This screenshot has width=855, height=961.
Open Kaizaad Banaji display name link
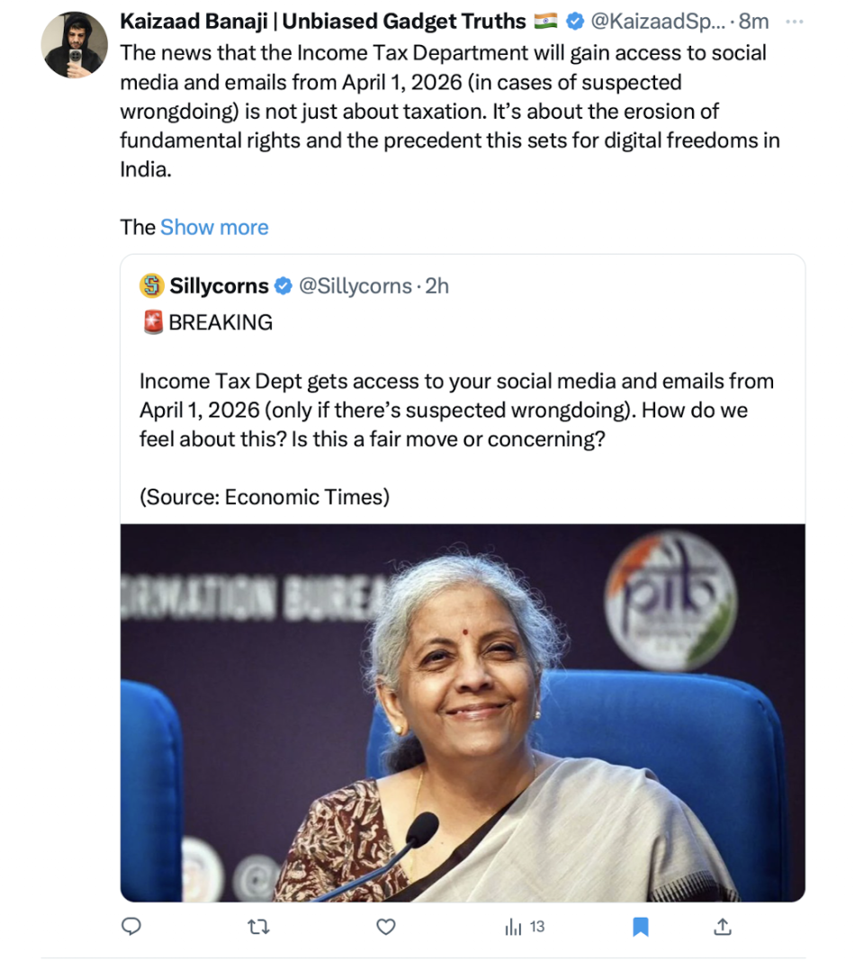[x=322, y=22]
